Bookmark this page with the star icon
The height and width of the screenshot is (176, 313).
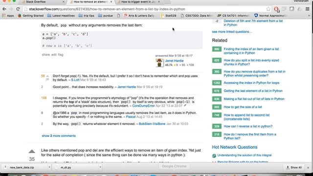pyautogui.click(x=268, y=9)
